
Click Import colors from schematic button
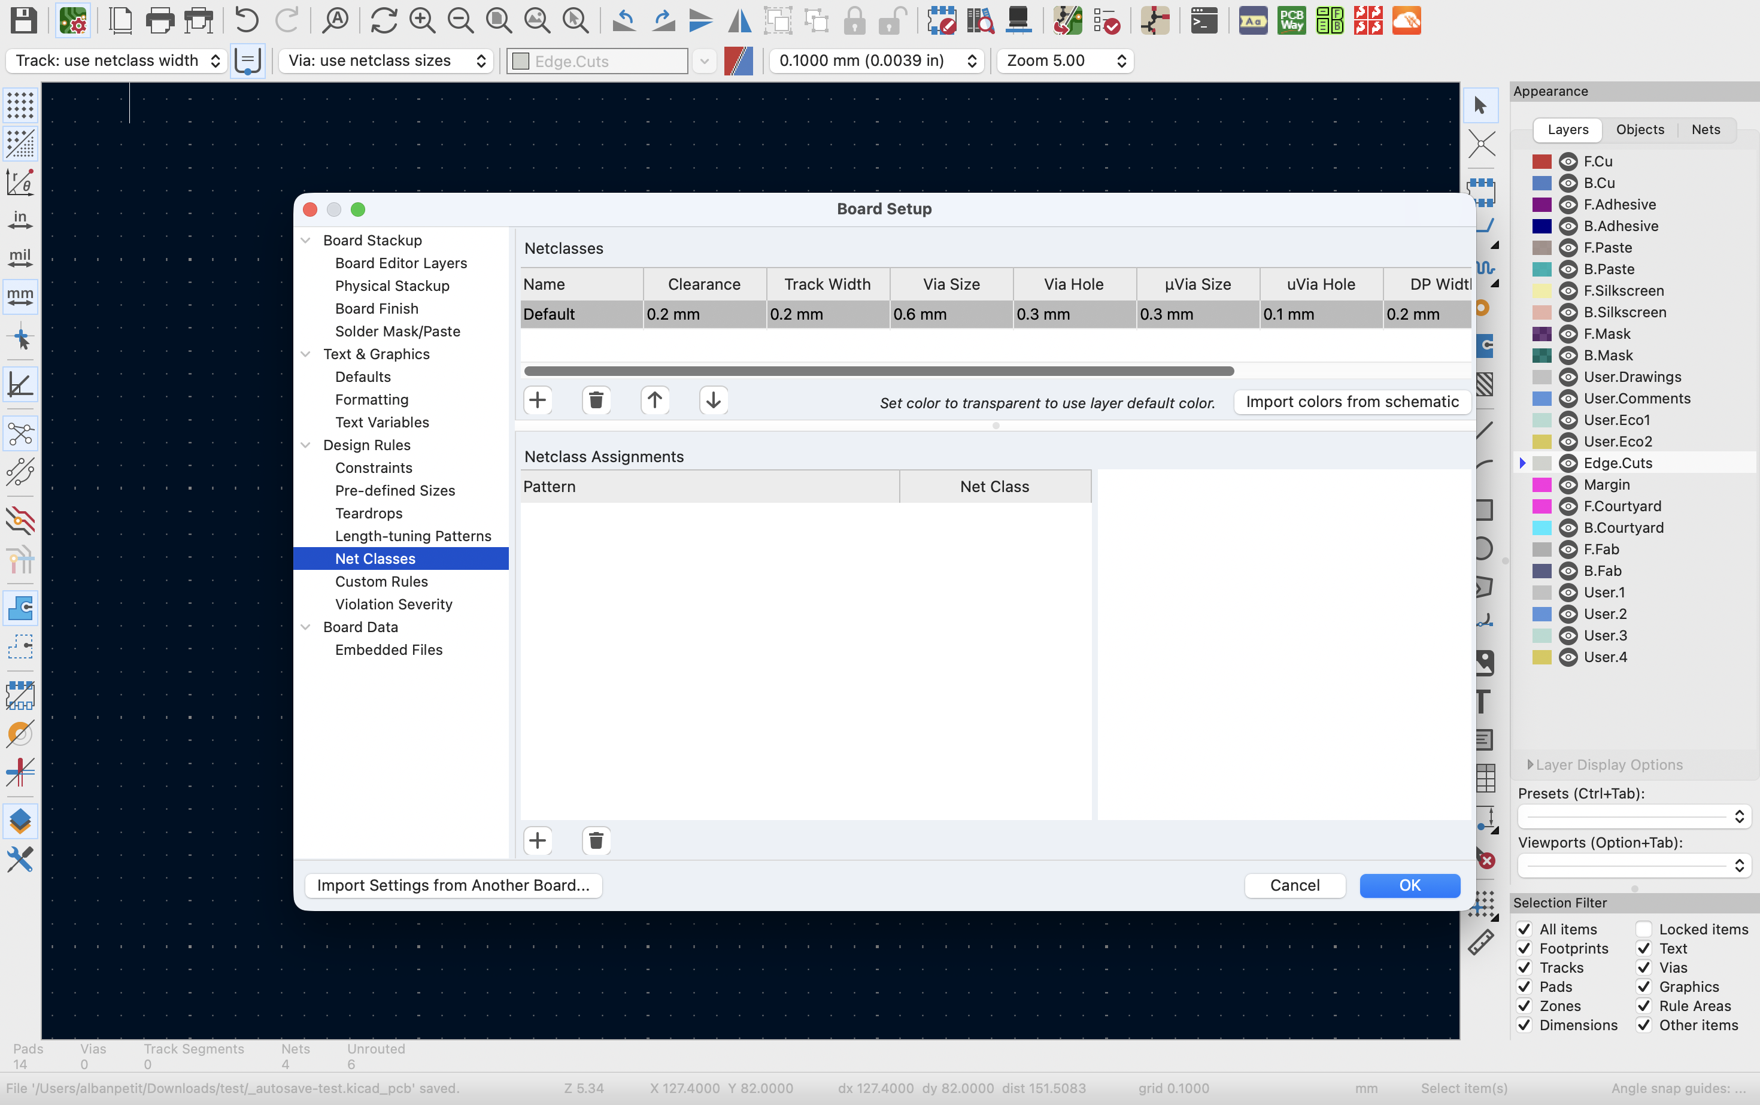click(1352, 402)
